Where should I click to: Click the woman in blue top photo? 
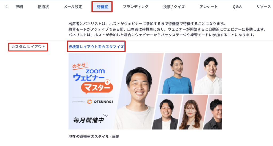[x=177, y=76]
